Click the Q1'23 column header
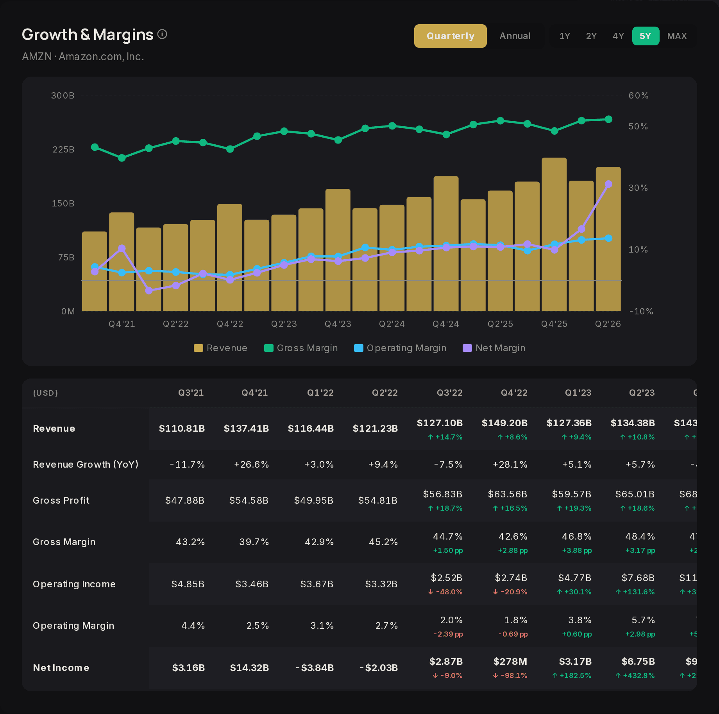Image resolution: width=719 pixels, height=714 pixels. pyautogui.click(x=578, y=393)
